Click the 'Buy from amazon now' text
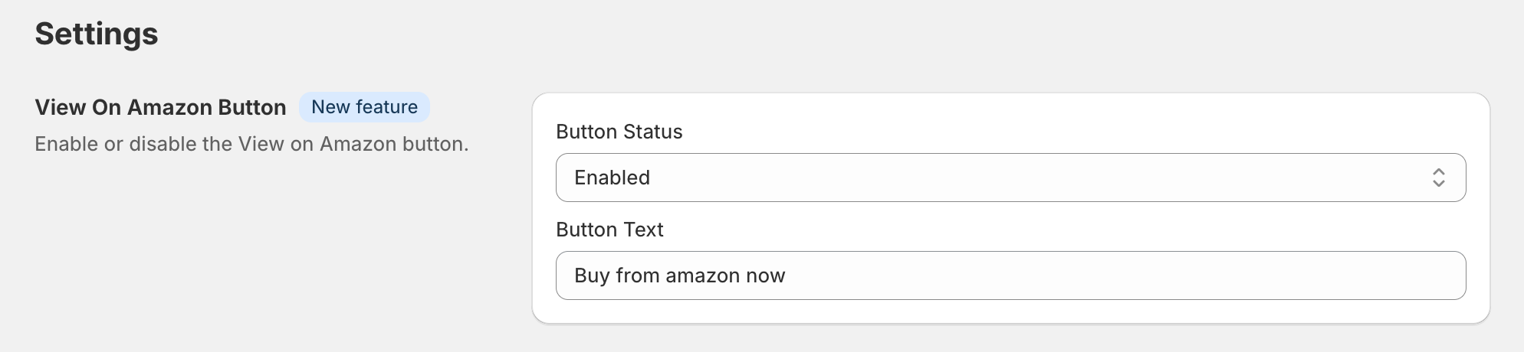The image size is (1524, 352). tap(679, 275)
